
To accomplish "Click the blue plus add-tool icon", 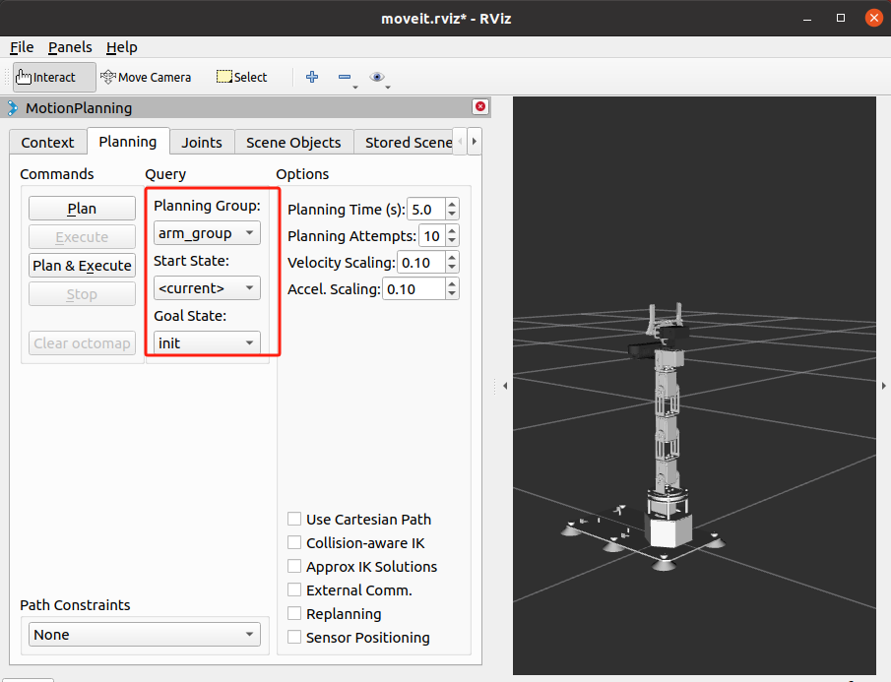I will coord(312,77).
